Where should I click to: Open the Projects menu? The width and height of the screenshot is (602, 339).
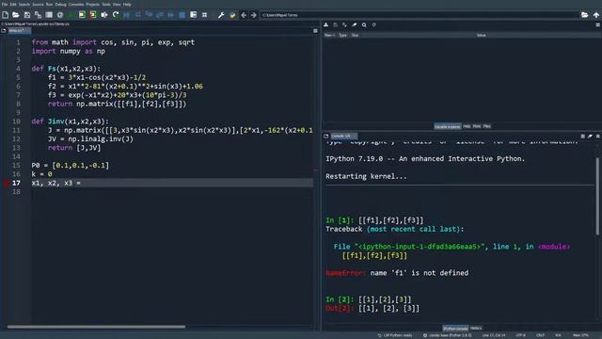pos(93,4)
